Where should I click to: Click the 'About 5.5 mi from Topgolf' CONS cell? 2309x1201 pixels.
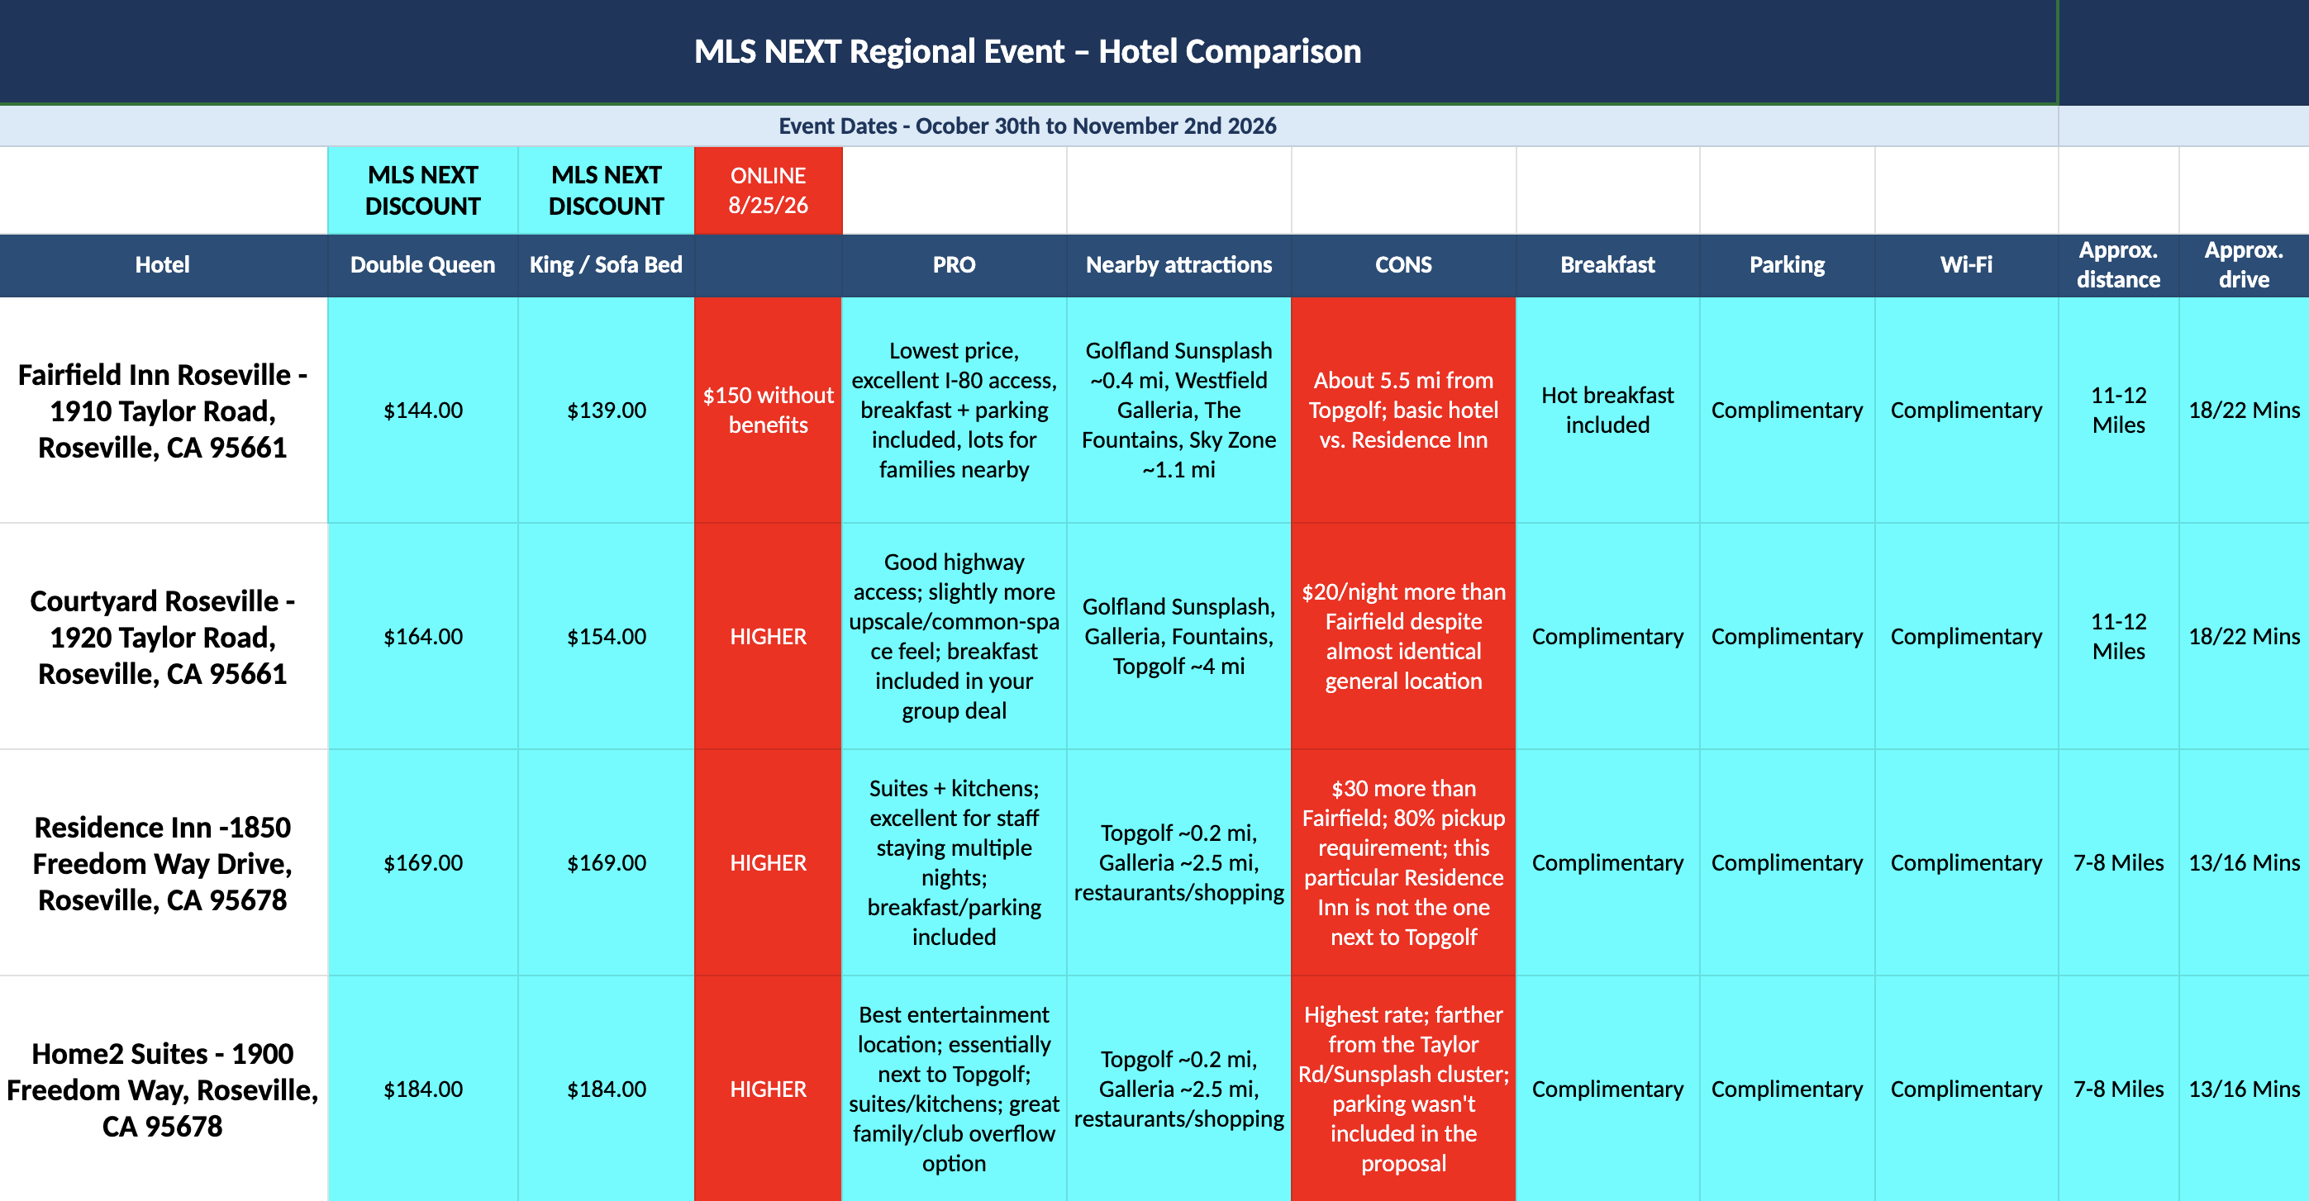[1404, 411]
